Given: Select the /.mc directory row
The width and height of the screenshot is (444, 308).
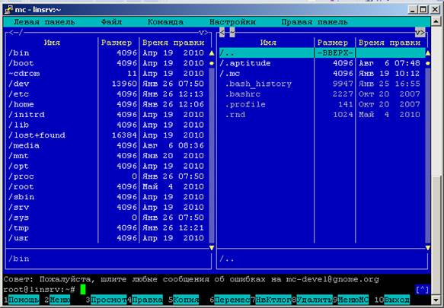Looking at the screenshot, I should pyautogui.click(x=322, y=74).
